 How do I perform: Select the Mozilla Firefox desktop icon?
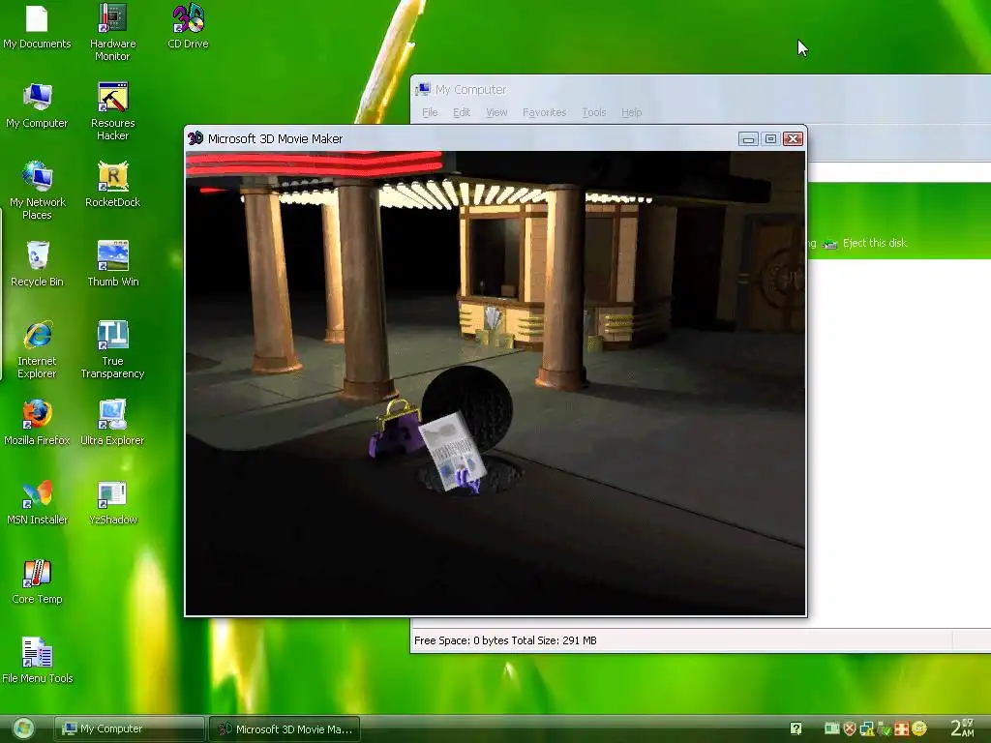(37, 423)
